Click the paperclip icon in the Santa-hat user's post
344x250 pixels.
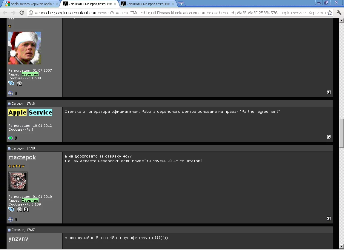tap(16, 93)
